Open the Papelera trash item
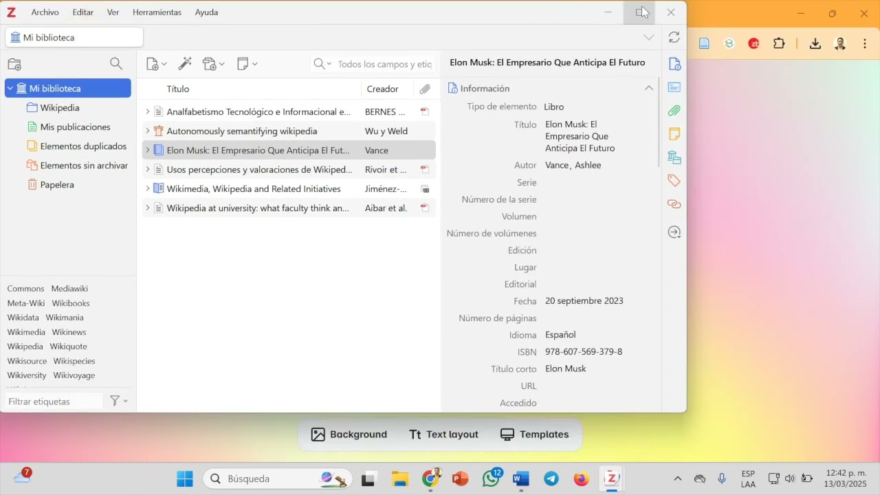Screen dimensions: 880x495 tap(57, 185)
